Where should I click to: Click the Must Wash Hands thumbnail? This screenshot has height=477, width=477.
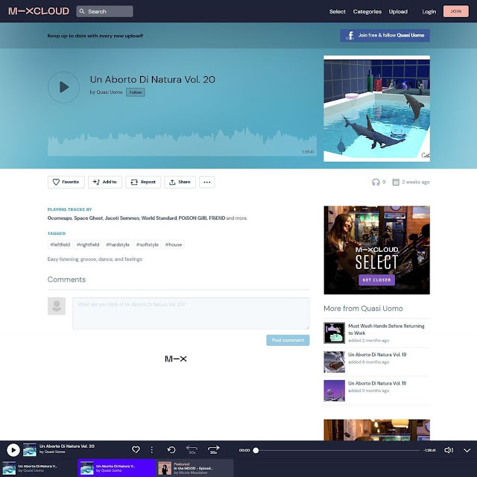click(x=335, y=333)
